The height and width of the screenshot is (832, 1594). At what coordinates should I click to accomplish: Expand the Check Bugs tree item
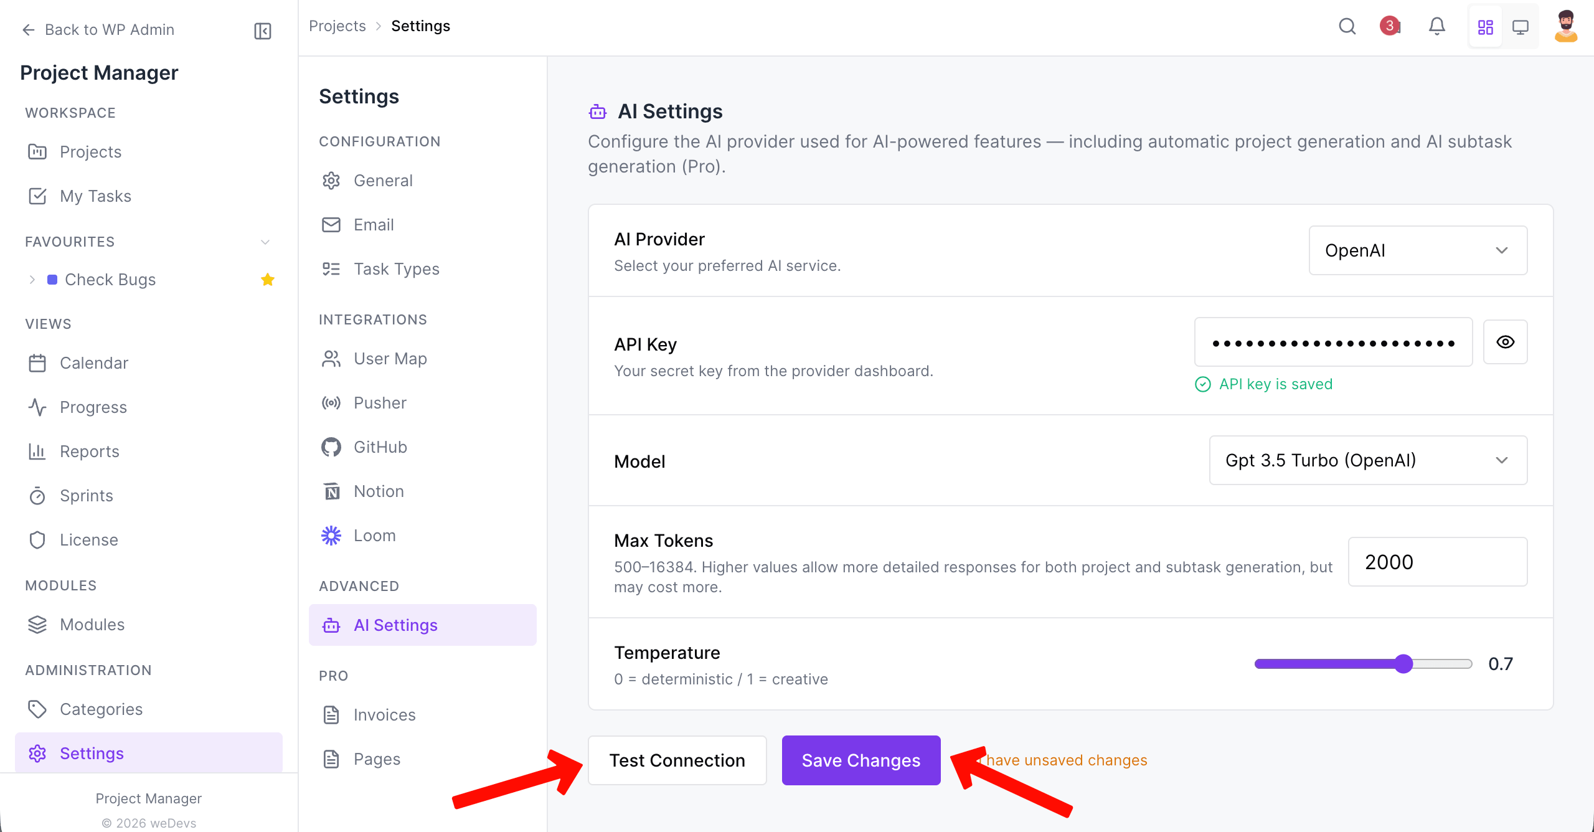click(32, 279)
